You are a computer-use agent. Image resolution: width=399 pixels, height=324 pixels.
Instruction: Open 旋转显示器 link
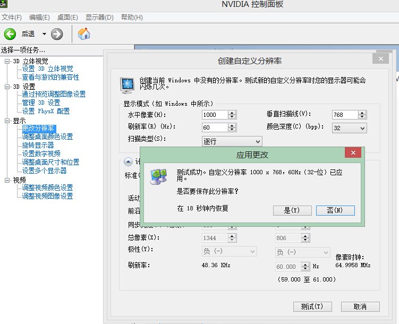coord(38,145)
